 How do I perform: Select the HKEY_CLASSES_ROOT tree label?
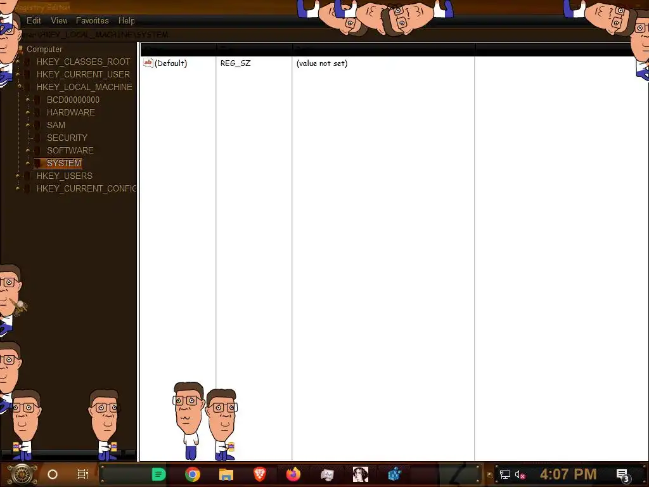[x=83, y=62]
